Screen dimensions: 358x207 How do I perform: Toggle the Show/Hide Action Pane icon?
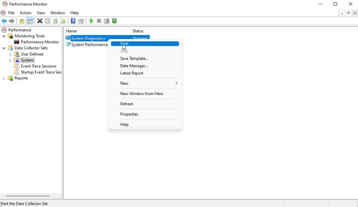point(81,21)
